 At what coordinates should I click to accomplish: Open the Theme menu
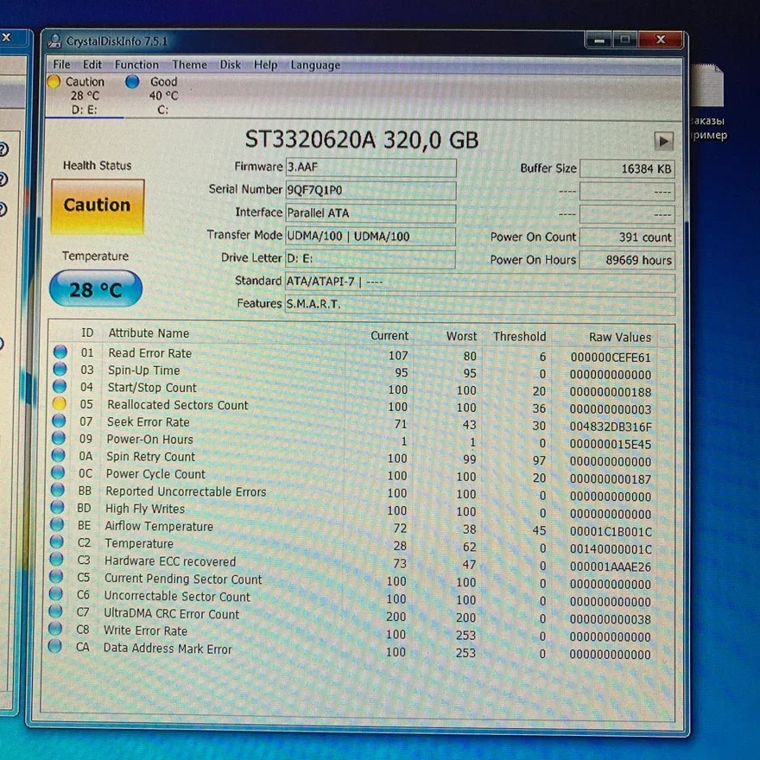[189, 65]
